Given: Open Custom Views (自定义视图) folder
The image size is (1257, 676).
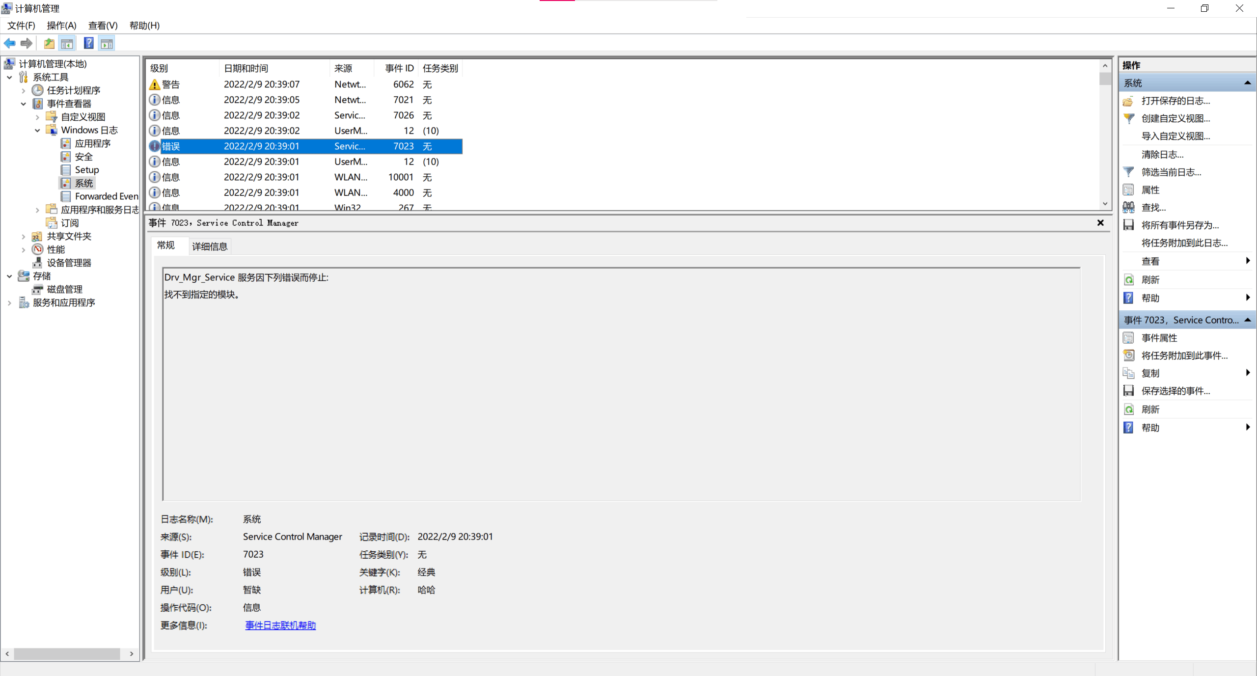Looking at the screenshot, I should [x=83, y=117].
